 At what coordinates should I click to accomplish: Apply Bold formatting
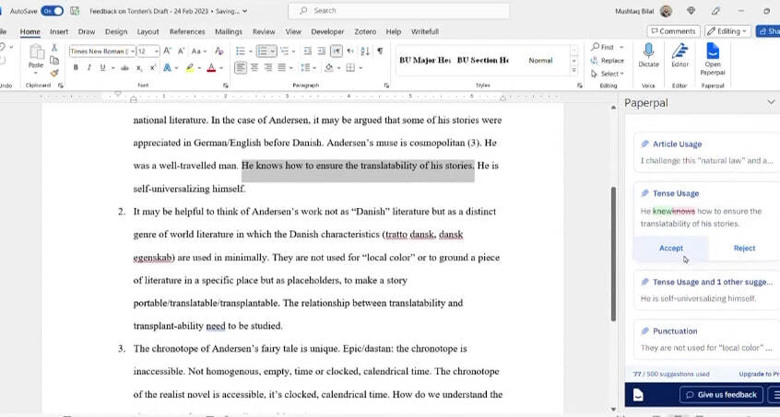pos(76,67)
